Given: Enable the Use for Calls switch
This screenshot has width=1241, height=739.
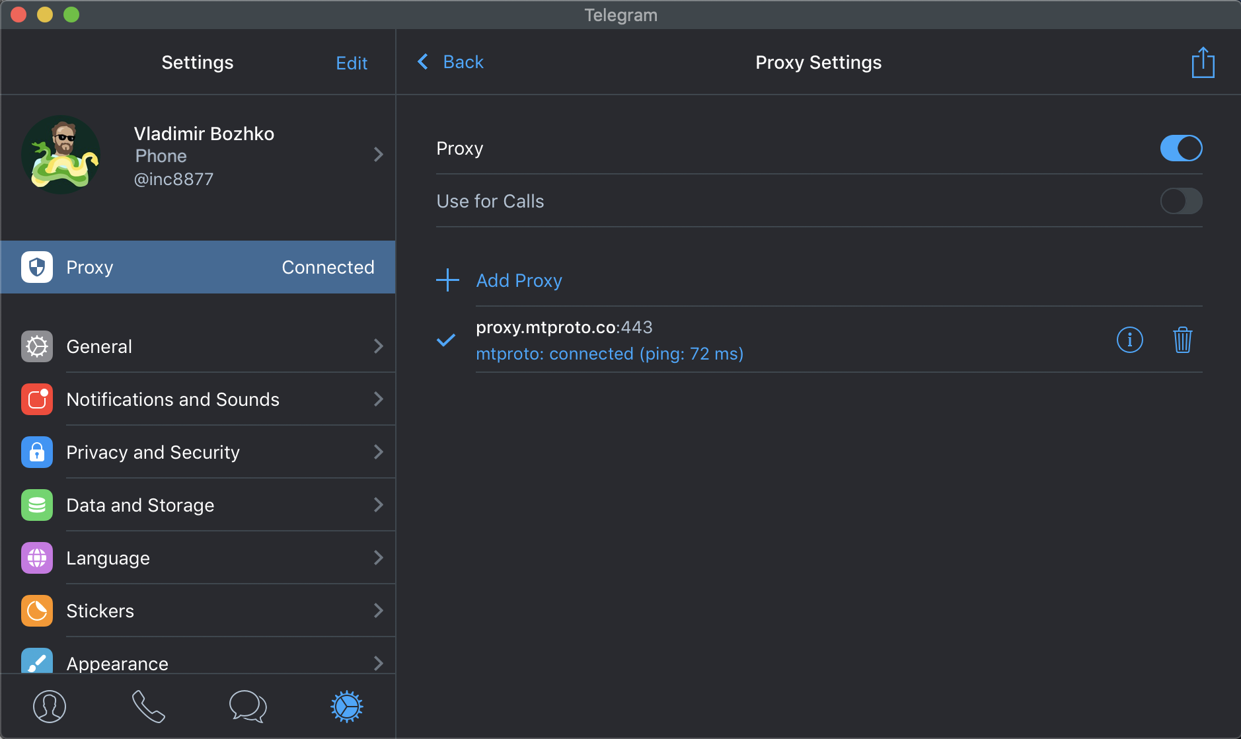Looking at the screenshot, I should pos(1181,201).
